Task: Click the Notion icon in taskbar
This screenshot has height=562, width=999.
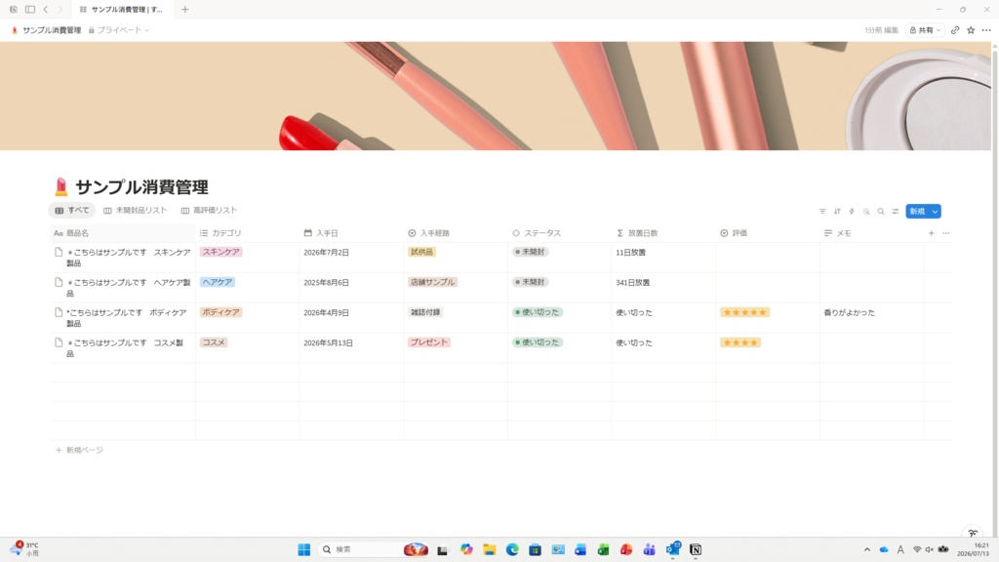Action: pos(695,549)
